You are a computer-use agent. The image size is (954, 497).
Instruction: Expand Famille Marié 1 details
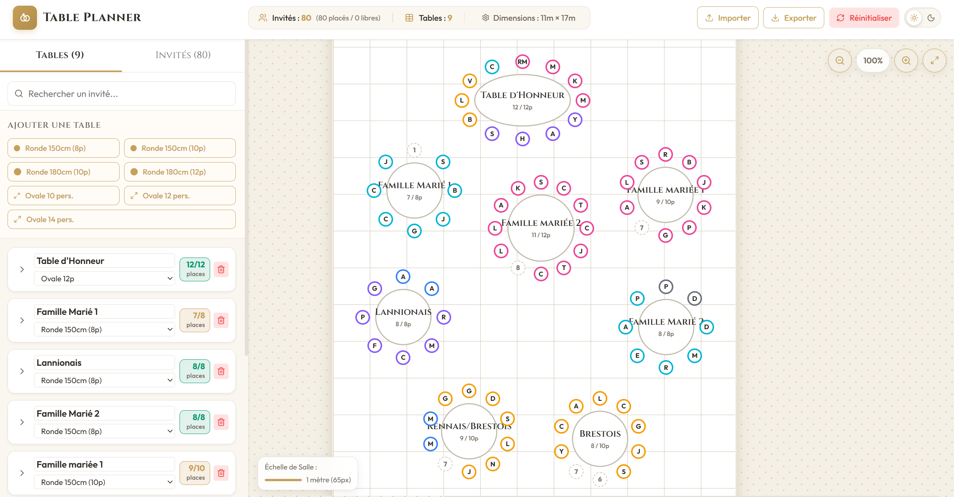click(22, 320)
